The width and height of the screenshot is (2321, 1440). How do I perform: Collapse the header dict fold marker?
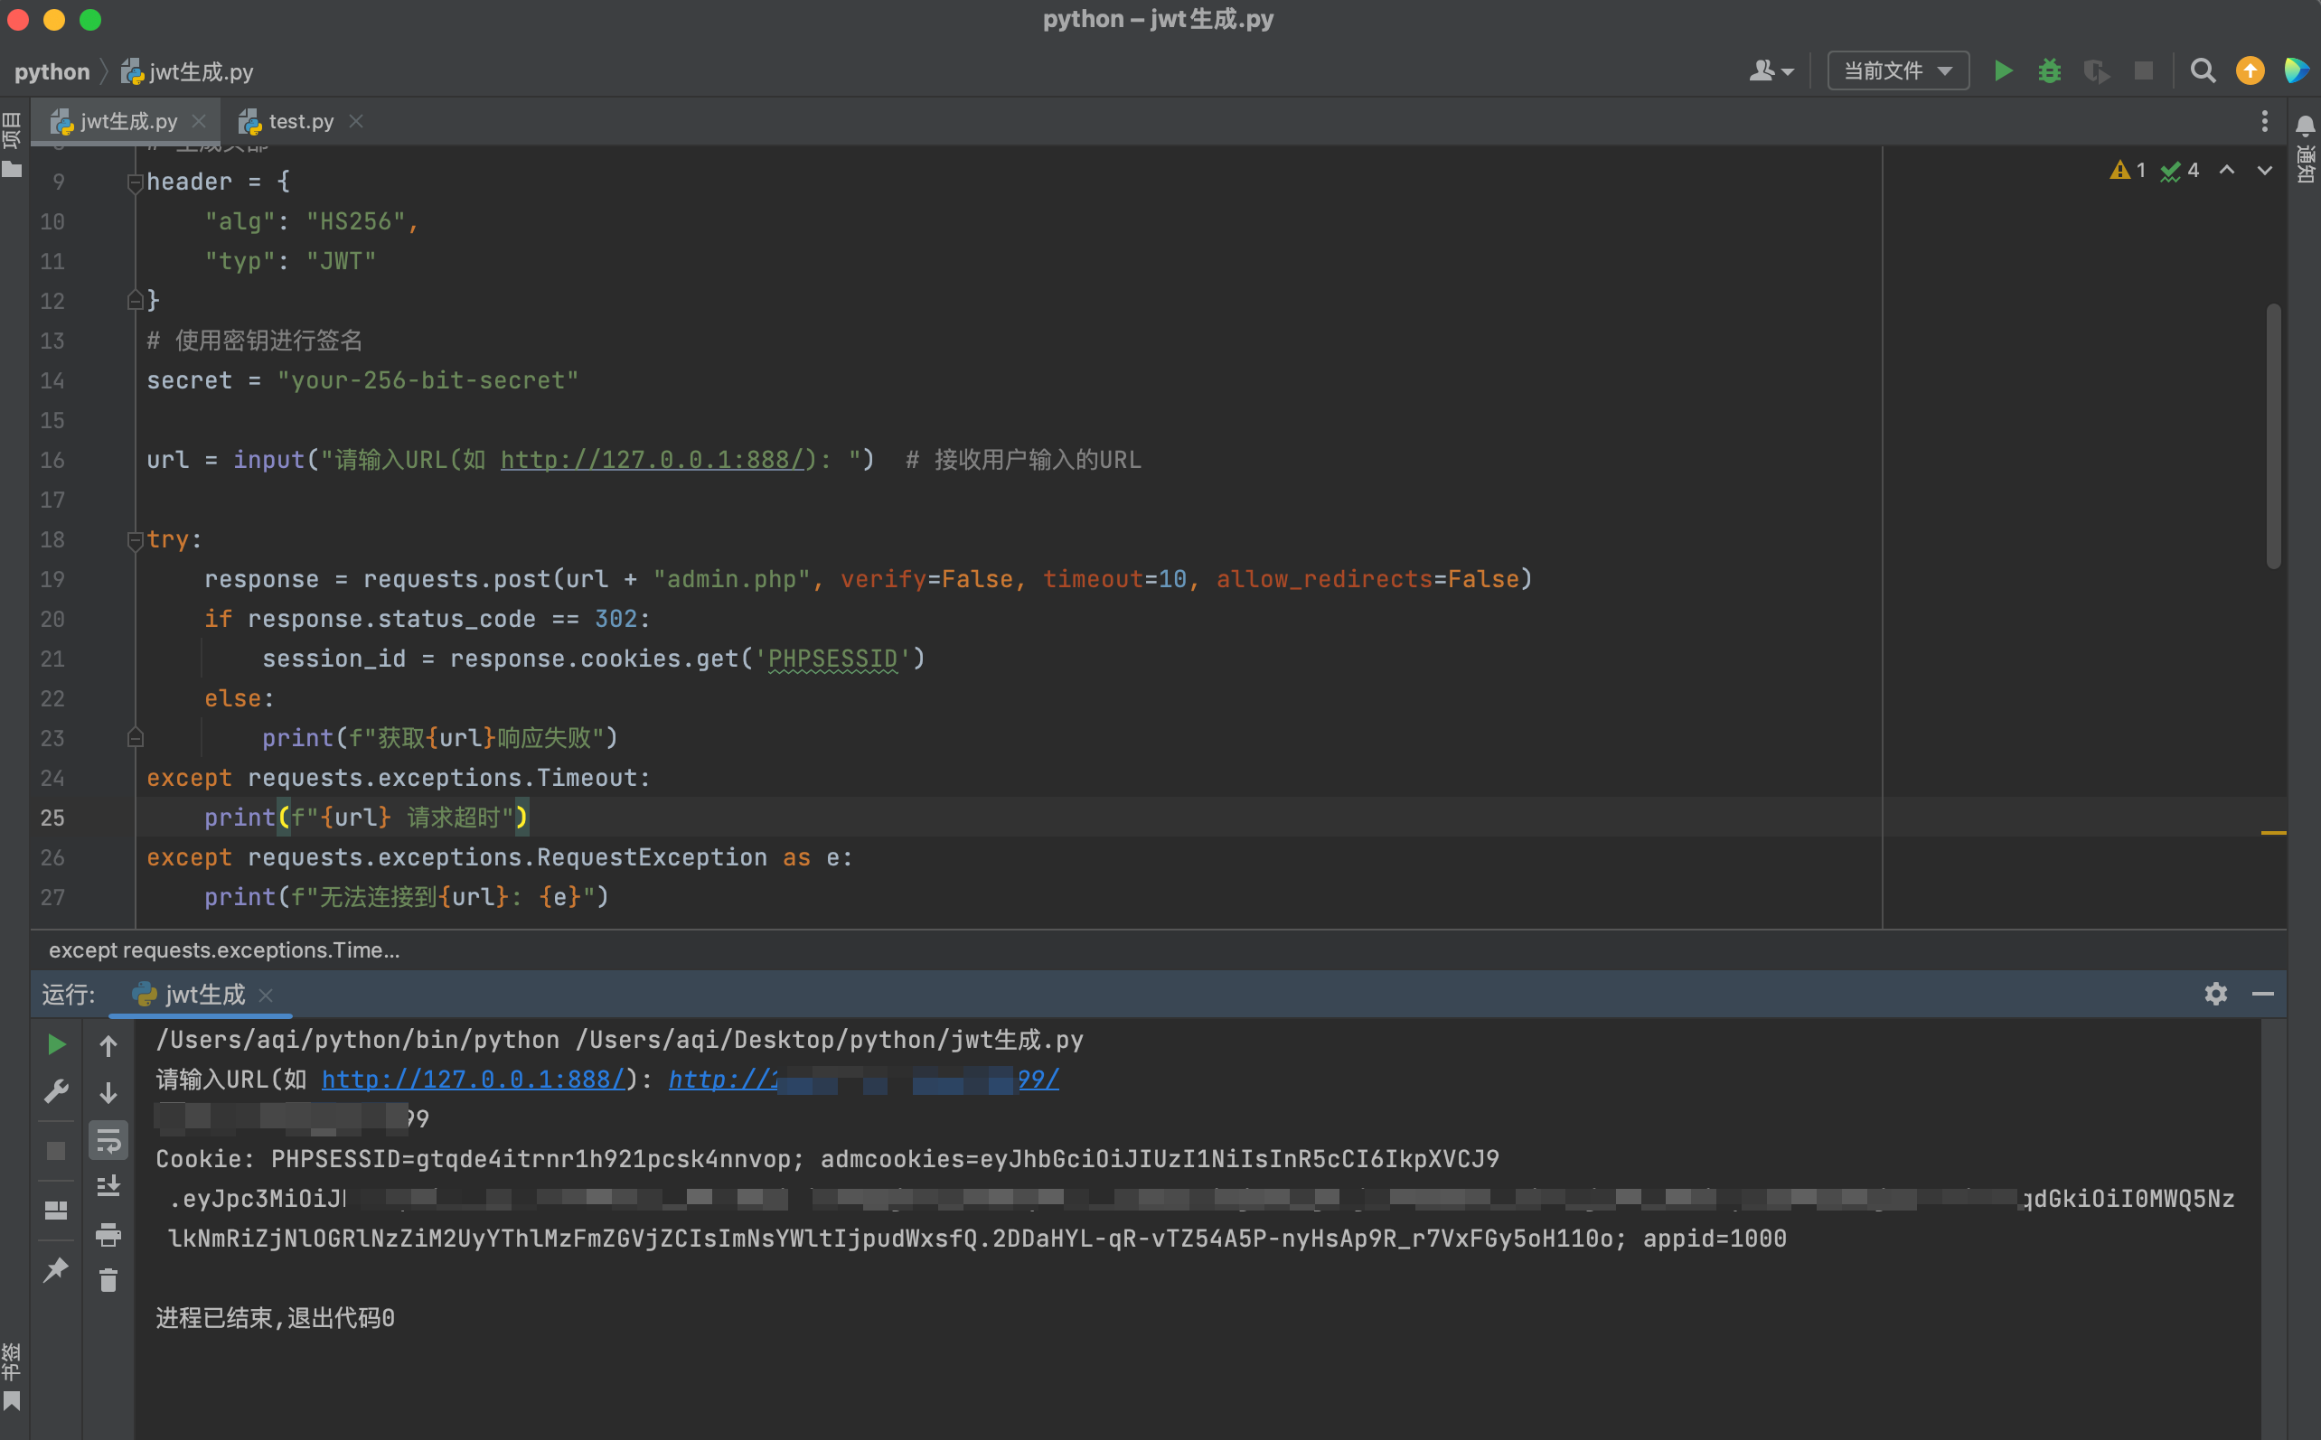click(135, 182)
